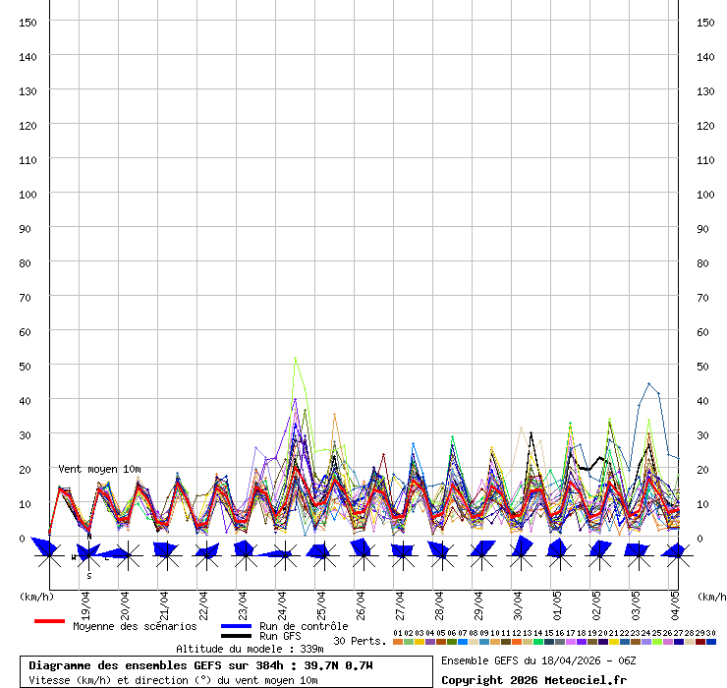Click the wind rose above the 30/04 date
Screen dimensions: 727x688
[519, 554]
